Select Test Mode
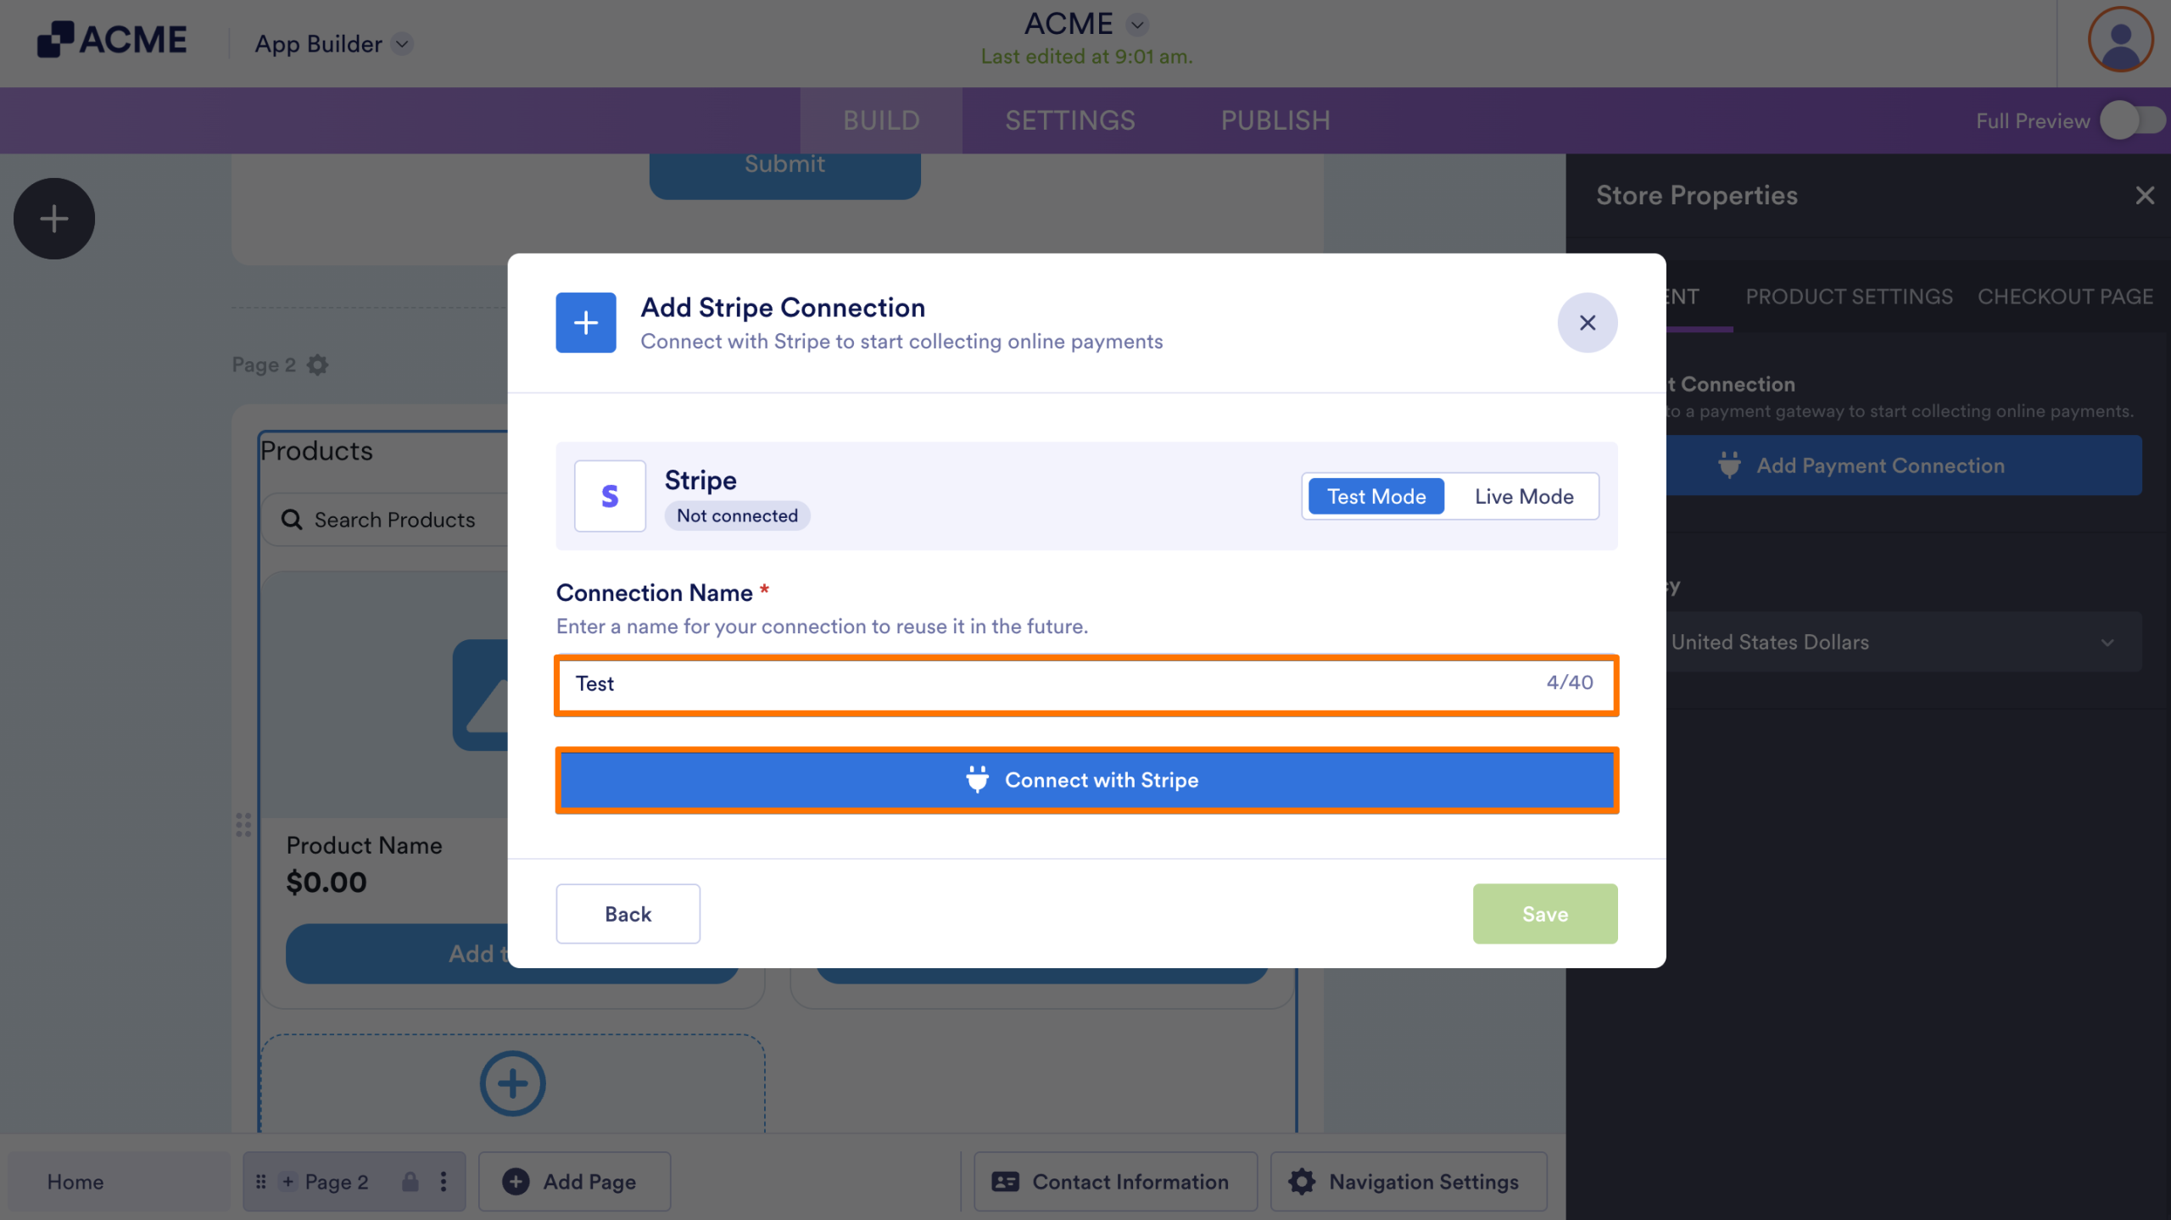The image size is (2171, 1220). (1376, 496)
